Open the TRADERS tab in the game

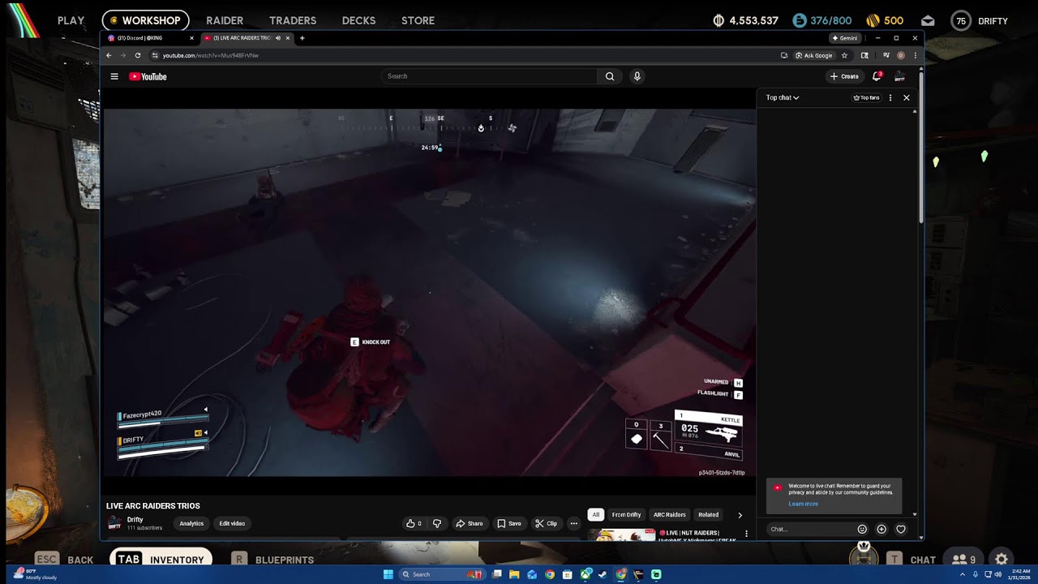293,20
